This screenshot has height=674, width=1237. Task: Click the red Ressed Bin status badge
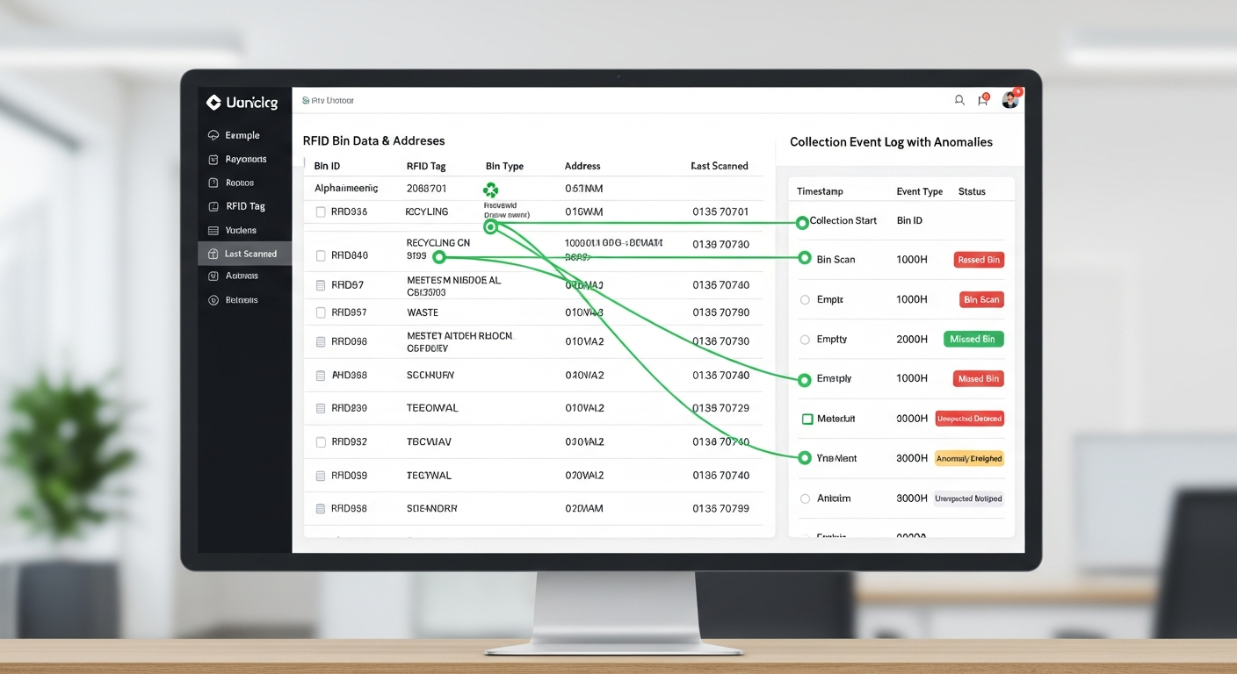[979, 260]
